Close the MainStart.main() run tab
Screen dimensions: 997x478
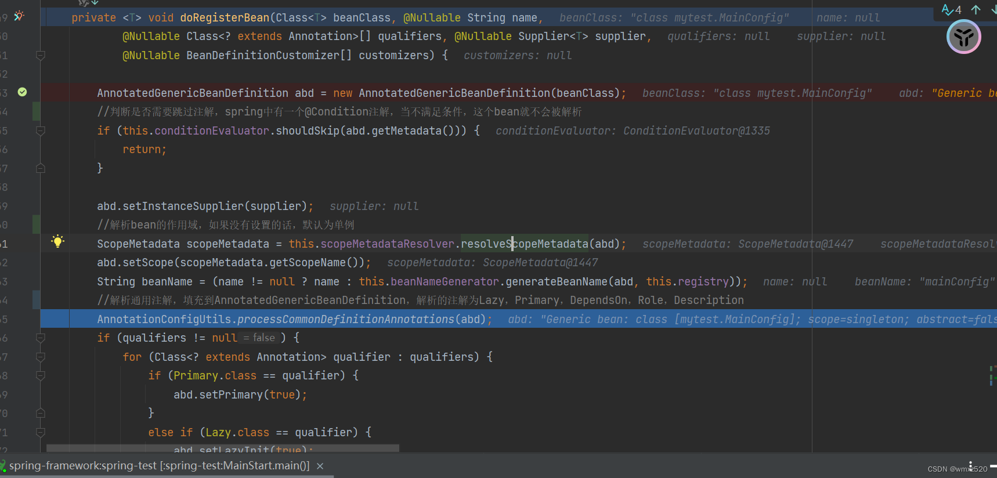320,466
